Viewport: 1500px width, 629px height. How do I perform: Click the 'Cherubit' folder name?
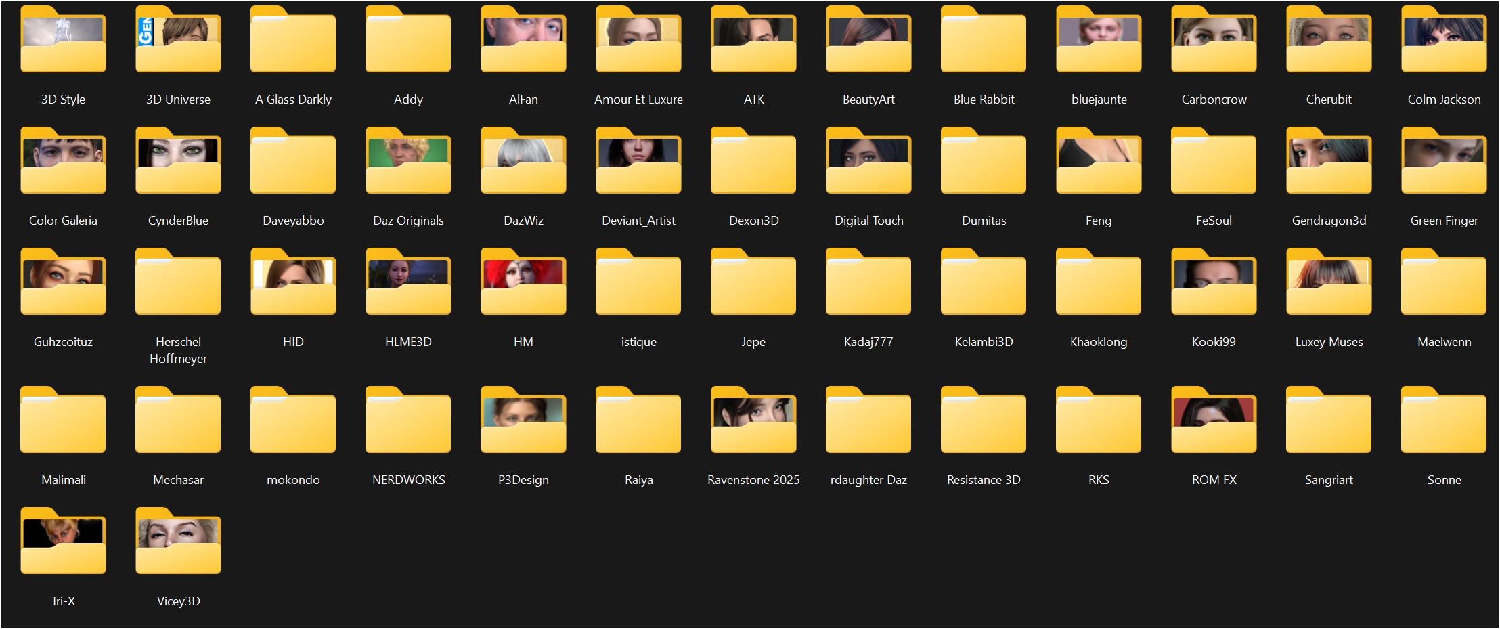point(1329,100)
